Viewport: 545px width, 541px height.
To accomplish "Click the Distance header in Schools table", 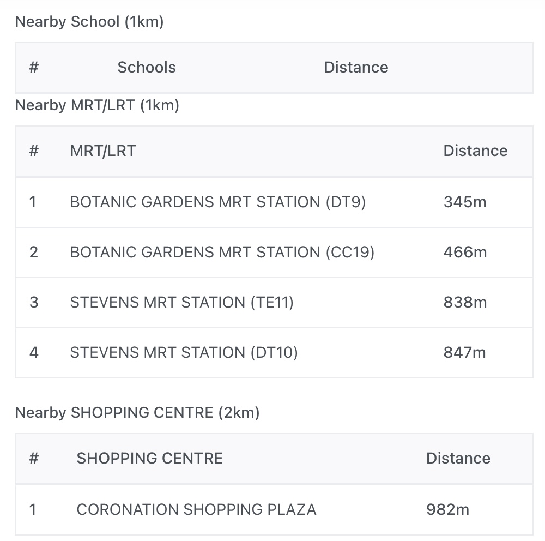I will [x=356, y=68].
